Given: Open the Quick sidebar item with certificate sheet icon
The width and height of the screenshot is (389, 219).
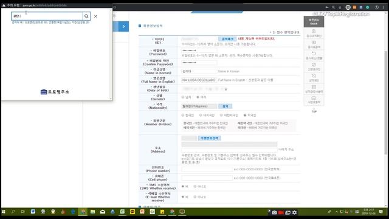Looking at the screenshot, I should pyautogui.click(x=314, y=89).
